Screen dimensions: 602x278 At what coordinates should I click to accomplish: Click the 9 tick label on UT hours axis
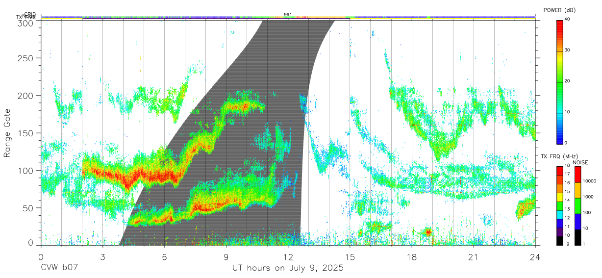pyautogui.click(x=226, y=257)
